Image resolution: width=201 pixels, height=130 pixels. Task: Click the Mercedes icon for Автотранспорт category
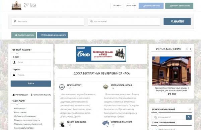pyautogui.click(x=62, y=87)
